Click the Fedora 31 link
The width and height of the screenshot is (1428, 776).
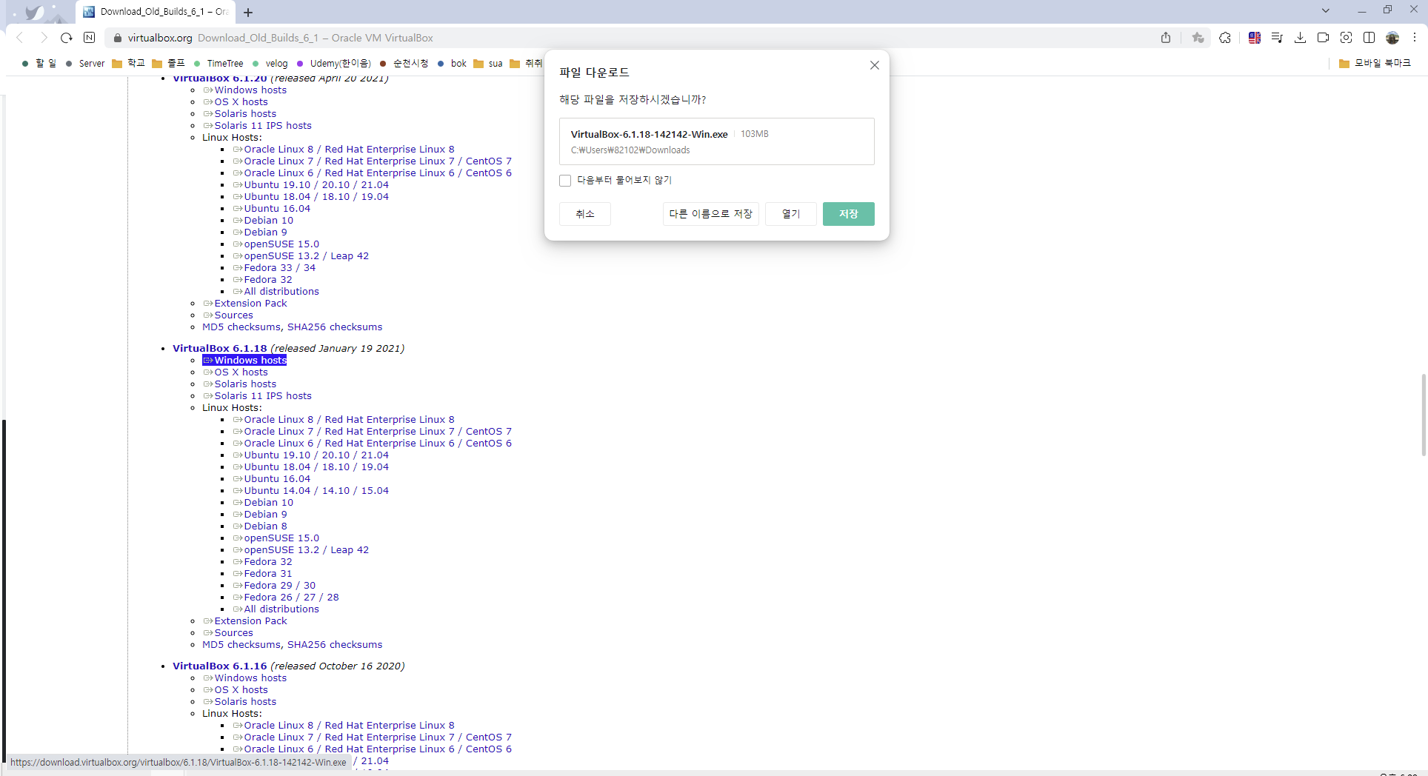268,574
